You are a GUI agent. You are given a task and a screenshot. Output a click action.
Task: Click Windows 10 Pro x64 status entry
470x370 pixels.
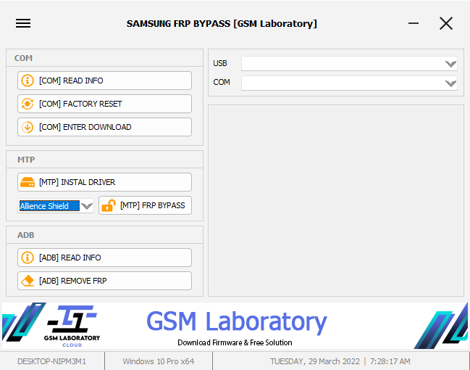point(159,361)
